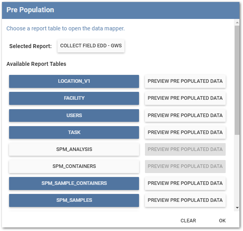This screenshot has height=231, width=243.
Task: Confirm with the OK button
Action: pyautogui.click(x=223, y=221)
